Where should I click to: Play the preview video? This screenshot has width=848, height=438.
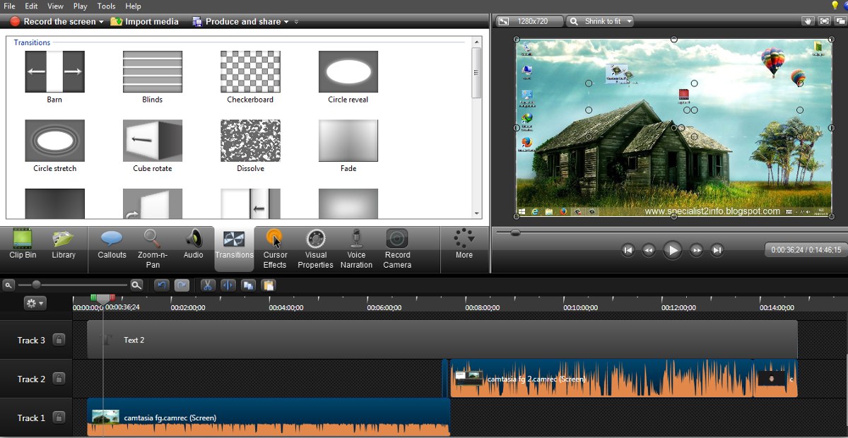672,249
